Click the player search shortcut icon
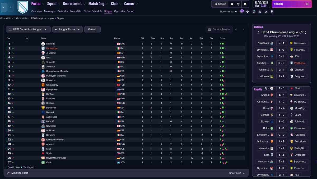 pos(260,12)
